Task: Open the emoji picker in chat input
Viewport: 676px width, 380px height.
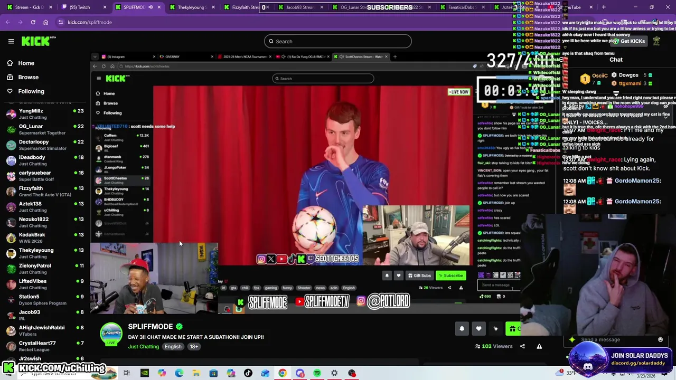Action: [x=660, y=340]
